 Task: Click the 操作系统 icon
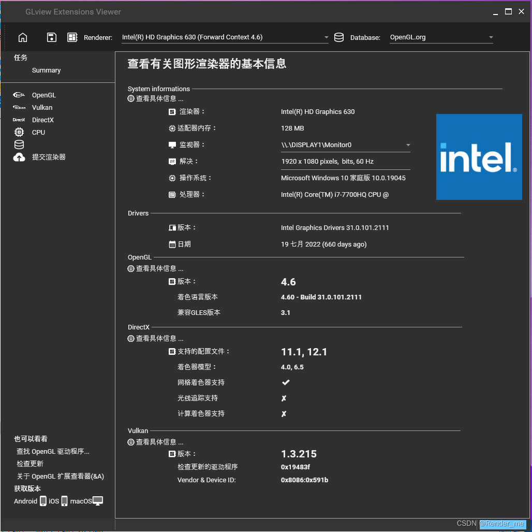pyautogui.click(x=172, y=178)
